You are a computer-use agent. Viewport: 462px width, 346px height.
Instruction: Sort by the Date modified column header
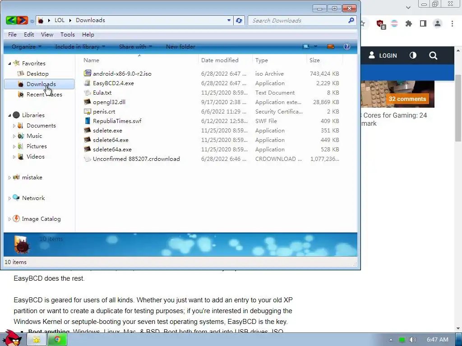[220, 60]
